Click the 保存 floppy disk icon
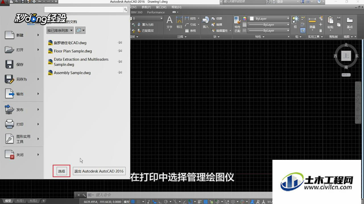The image size is (364, 204). click(10, 65)
